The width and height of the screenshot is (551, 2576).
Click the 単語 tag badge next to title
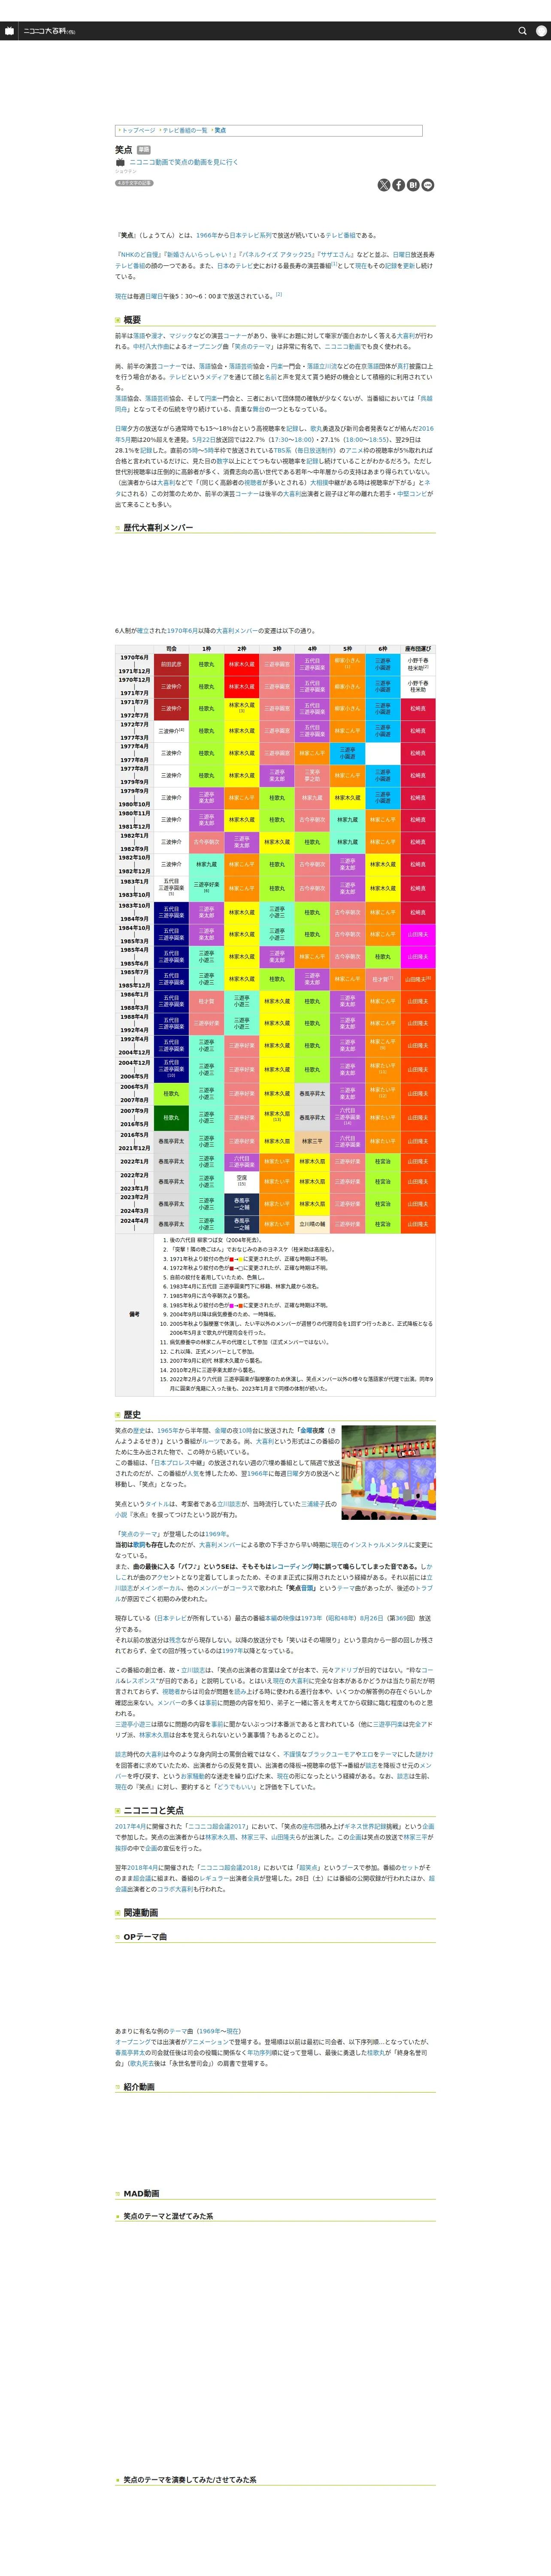144,149
